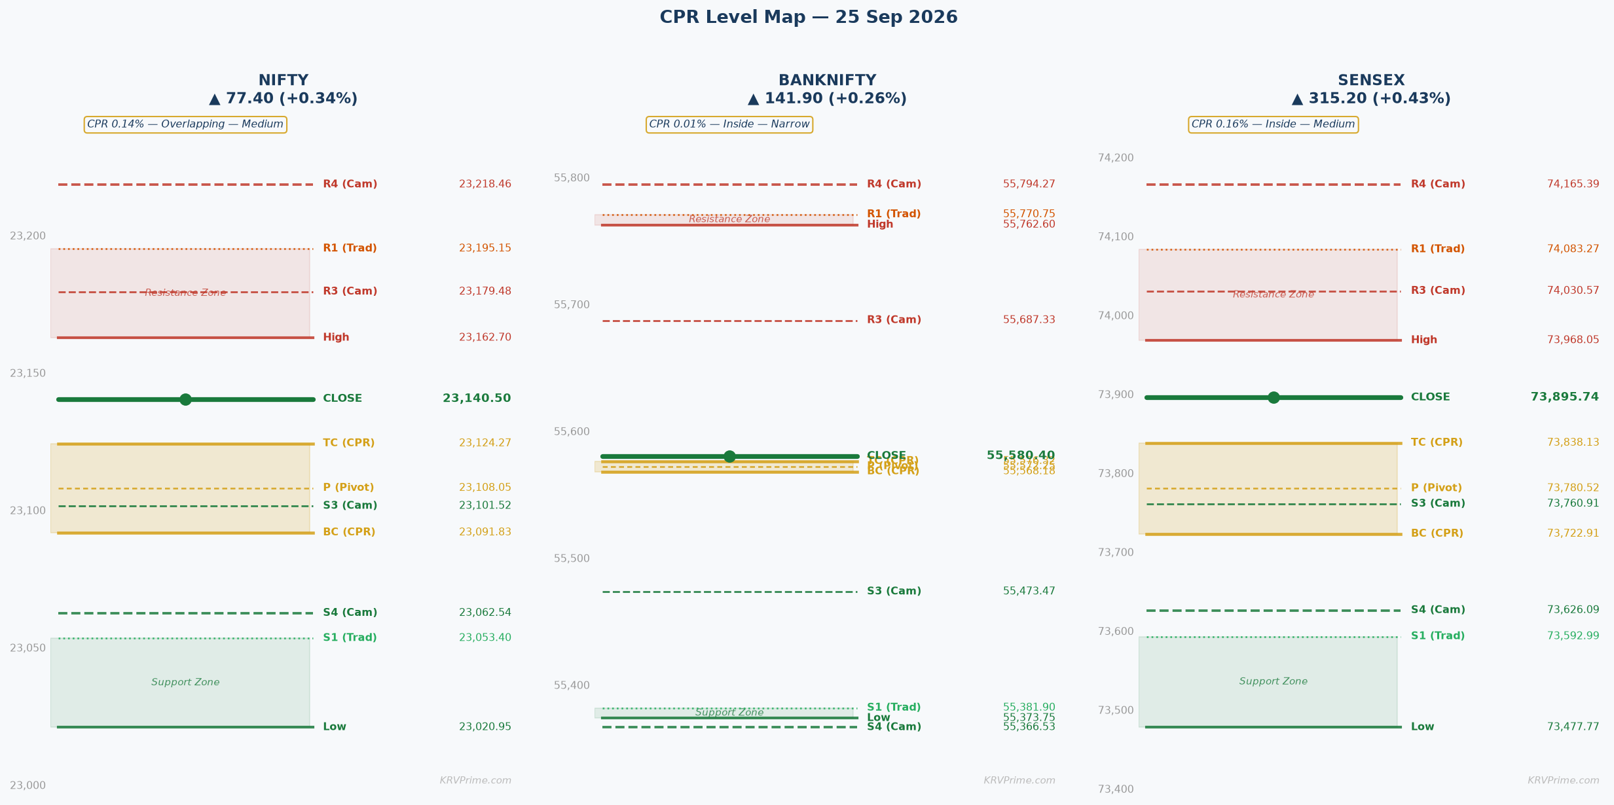
Task: Select NIFTY S4 (Cam) value 23,062.54
Action: [x=485, y=613]
